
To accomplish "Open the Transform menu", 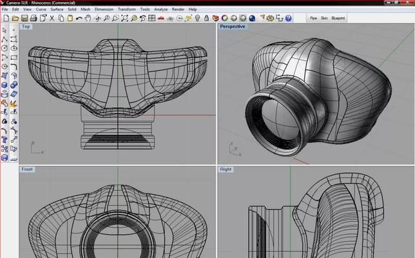I will pyautogui.click(x=127, y=9).
